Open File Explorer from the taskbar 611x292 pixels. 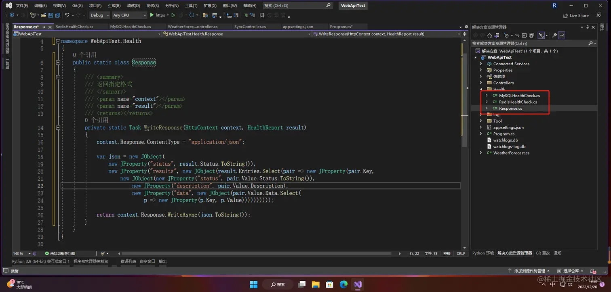coord(316,284)
